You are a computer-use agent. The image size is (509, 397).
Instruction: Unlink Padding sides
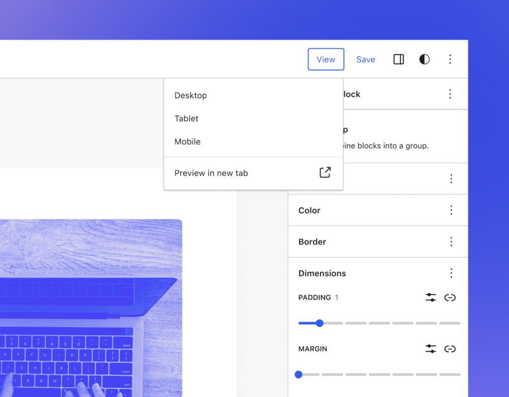[x=450, y=297]
